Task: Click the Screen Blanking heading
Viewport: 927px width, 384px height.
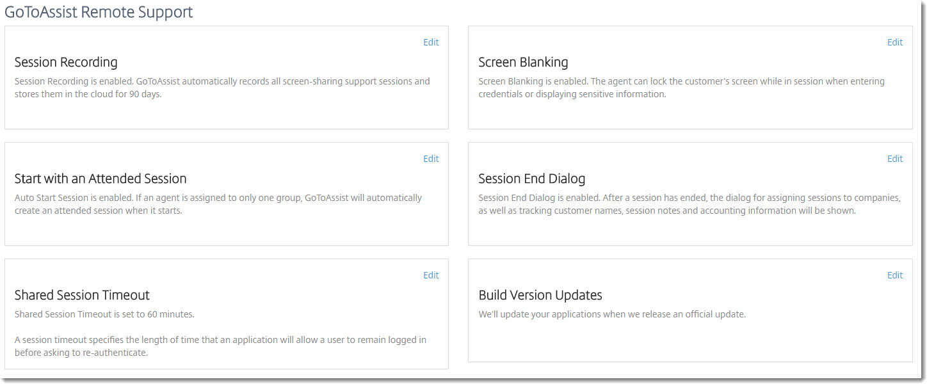Action: (x=524, y=62)
